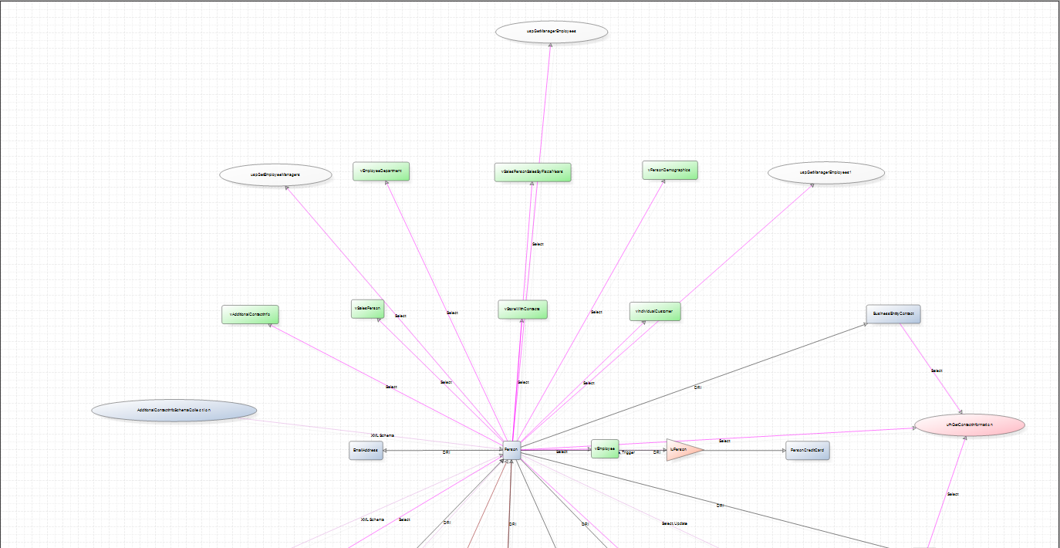Click the vStoreWithContacts view node
The image size is (1060, 548).
click(522, 310)
